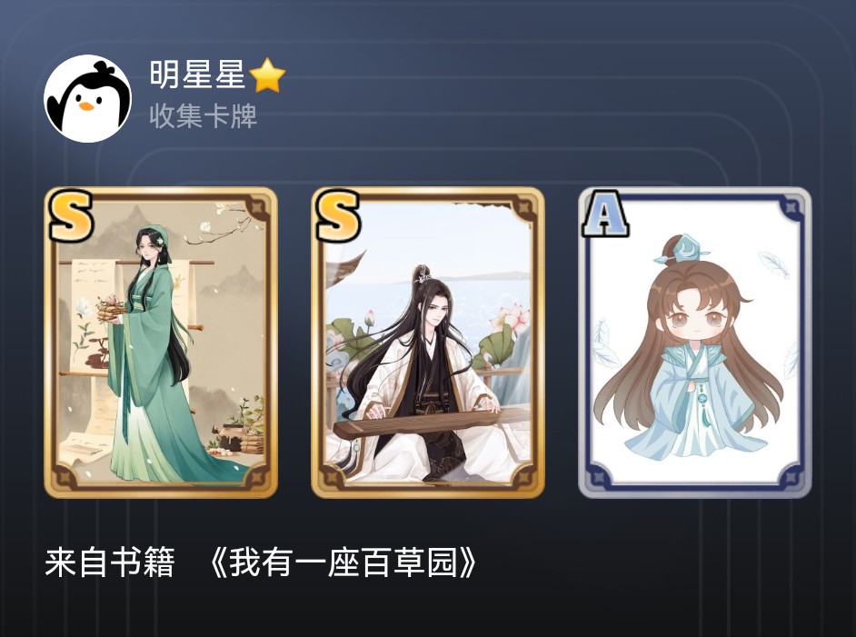Image resolution: width=856 pixels, height=637 pixels.
Task: Select the guqin player S card
Action: pyautogui.click(x=428, y=343)
